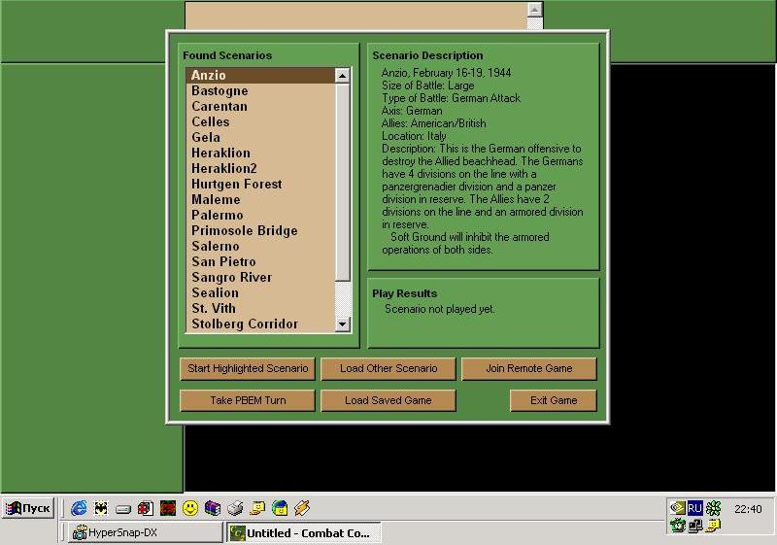Open Load Saved Game
This screenshot has width=777, height=545.
[388, 400]
